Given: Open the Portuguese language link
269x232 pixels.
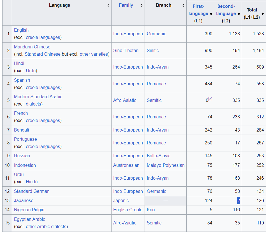Looking at the screenshot, I should tap(25, 139).
